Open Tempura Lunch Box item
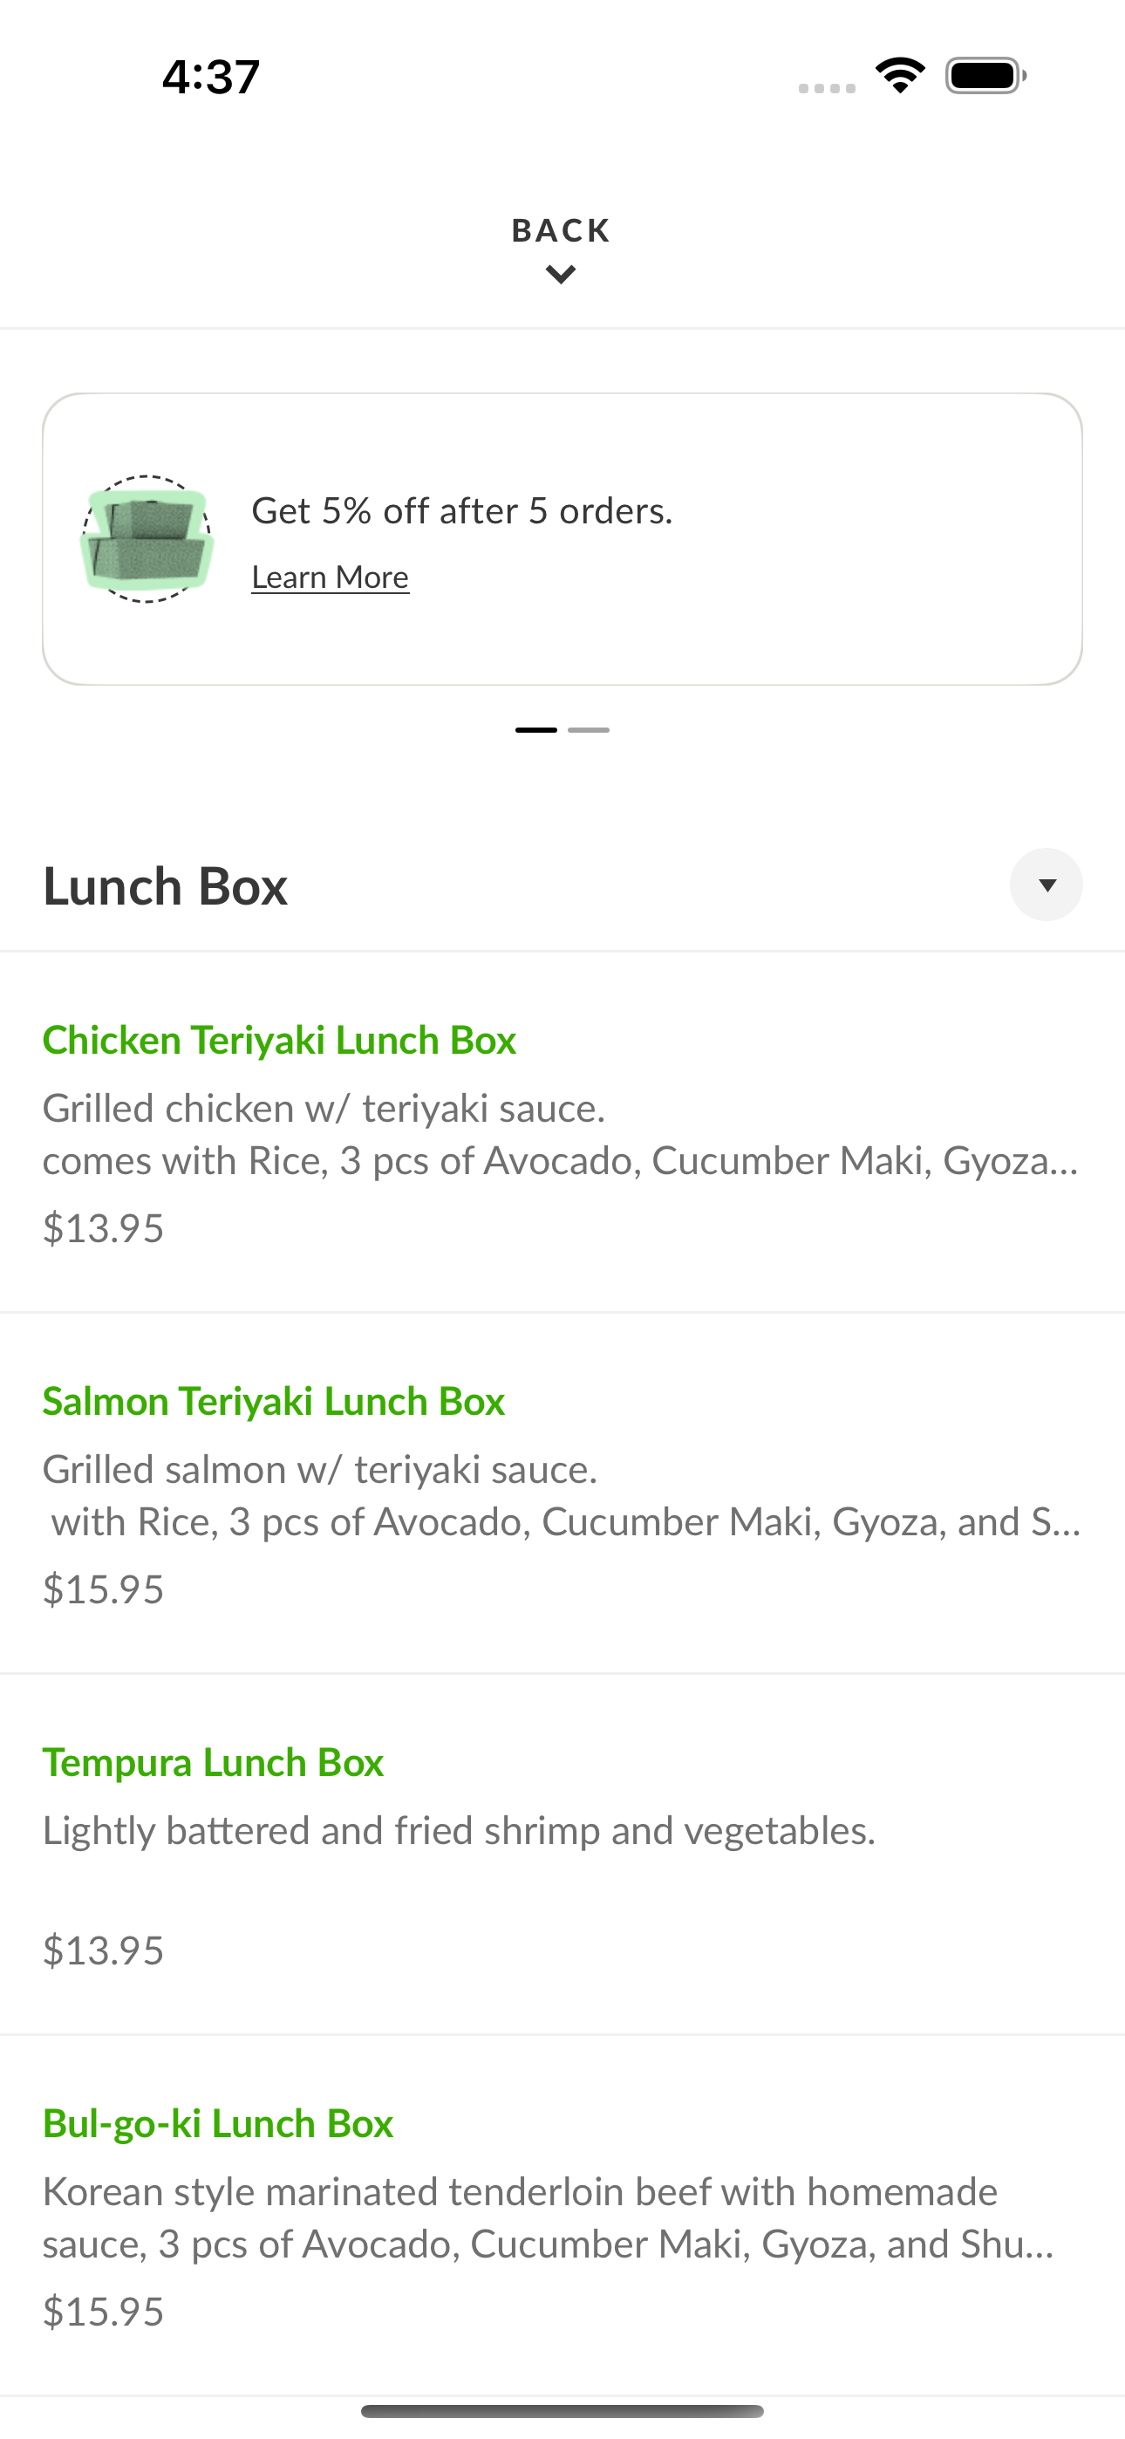The image size is (1125, 2439). [x=562, y=1855]
